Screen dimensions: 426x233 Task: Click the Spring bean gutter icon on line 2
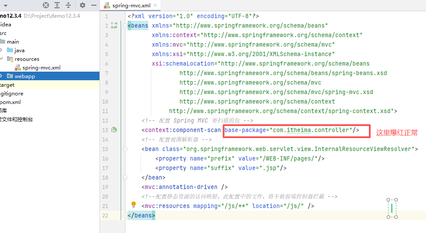[x=114, y=25]
